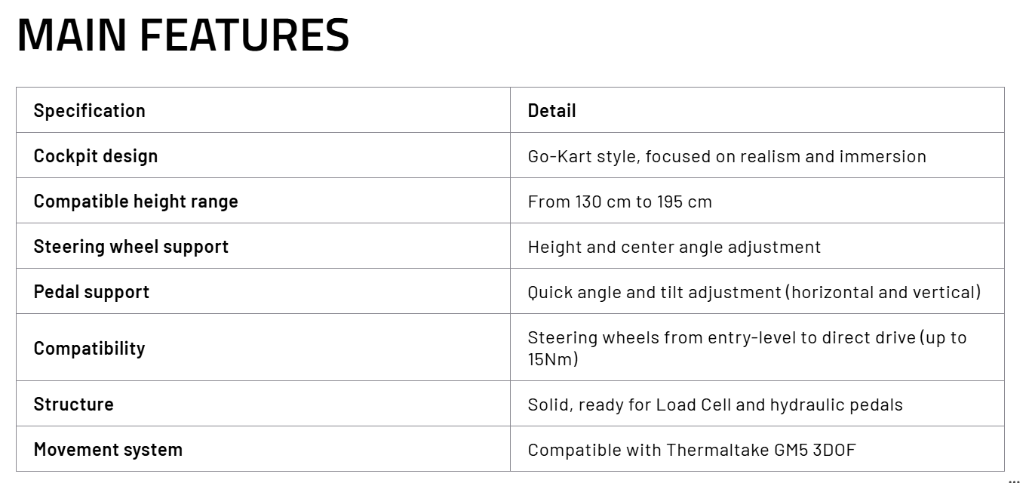Click the MAIN FEATURES heading
This screenshot has width=1029, height=483.
[183, 35]
